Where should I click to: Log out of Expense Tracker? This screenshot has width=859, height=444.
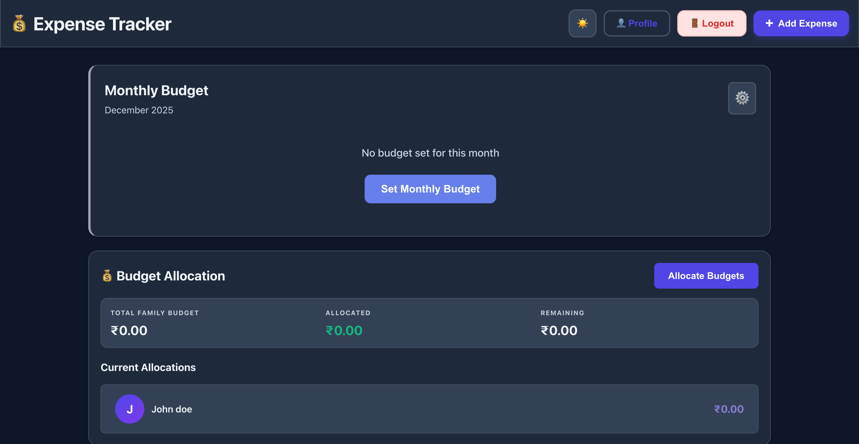pyautogui.click(x=712, y=23)
